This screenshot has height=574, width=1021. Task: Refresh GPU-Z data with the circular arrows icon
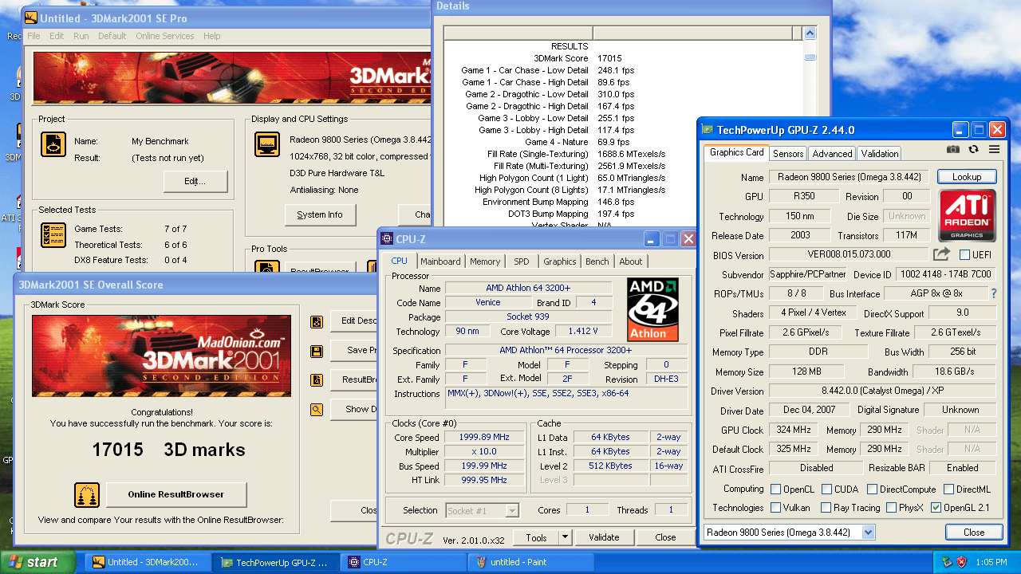click(x=973, y=149)
